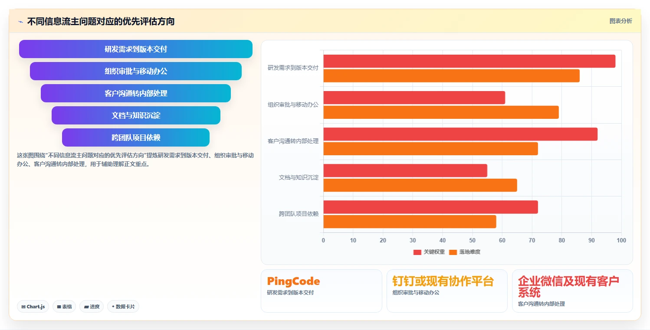Click the 数据卡片 tag chip
The image size is (650, 330).
(123, 307)
